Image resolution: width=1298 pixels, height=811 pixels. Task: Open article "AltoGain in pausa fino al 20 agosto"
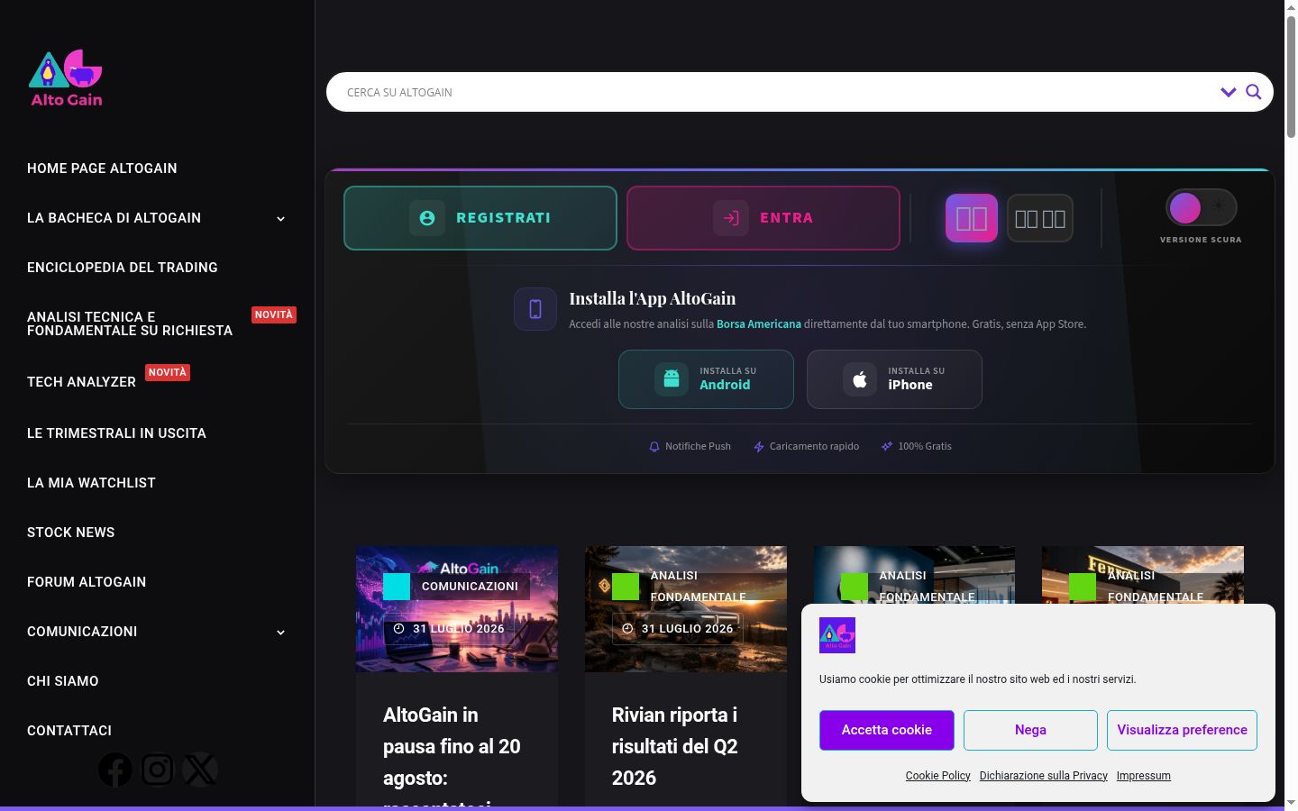pos(452,755)
